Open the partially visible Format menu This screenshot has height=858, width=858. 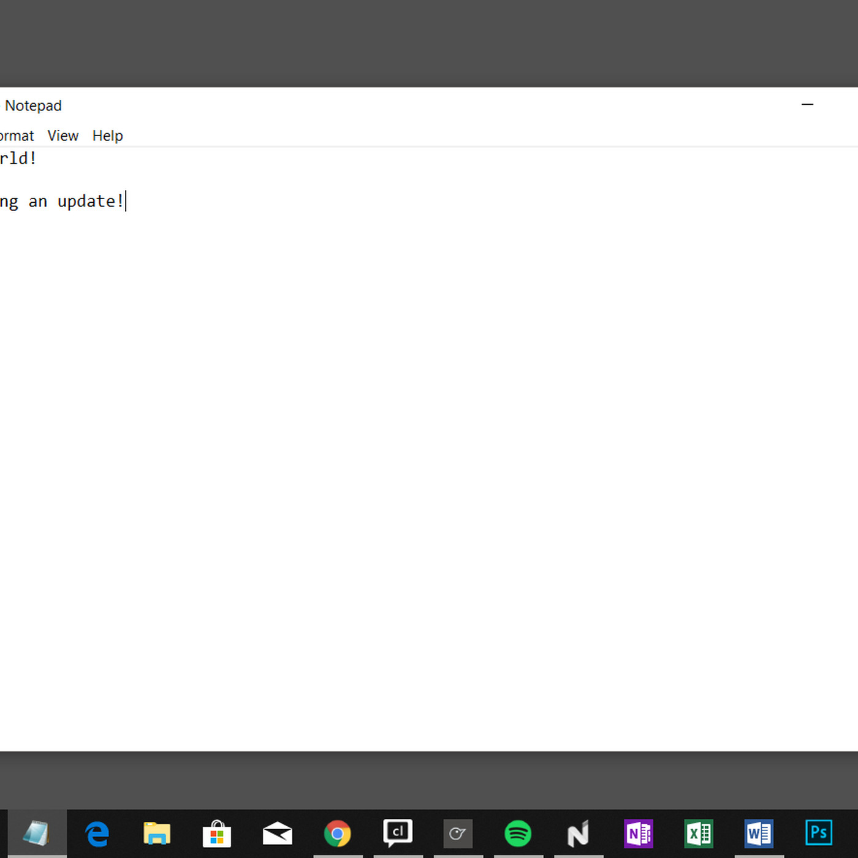point(17,135)
